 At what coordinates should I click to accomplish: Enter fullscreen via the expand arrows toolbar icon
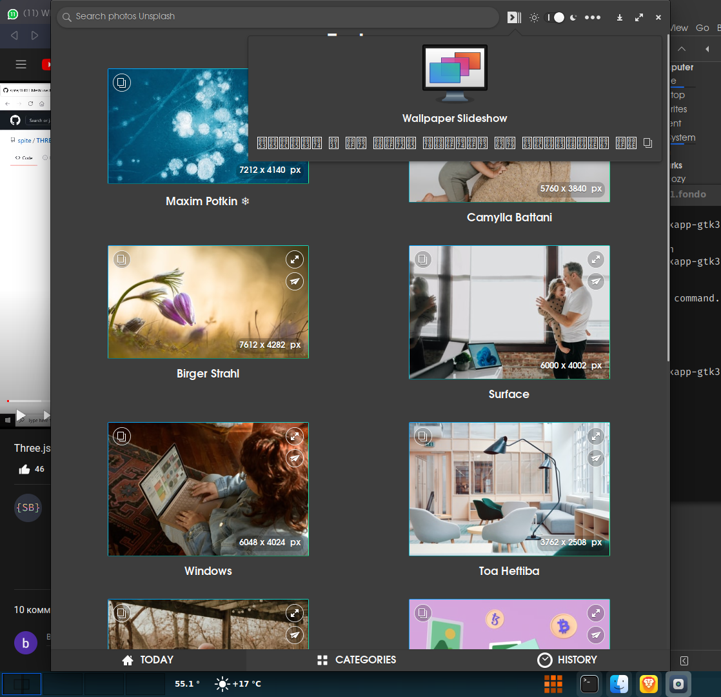click(x=639, y=17)
